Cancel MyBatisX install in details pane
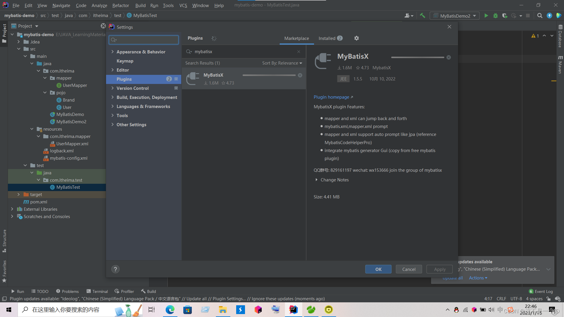 (x=449, y=58)
